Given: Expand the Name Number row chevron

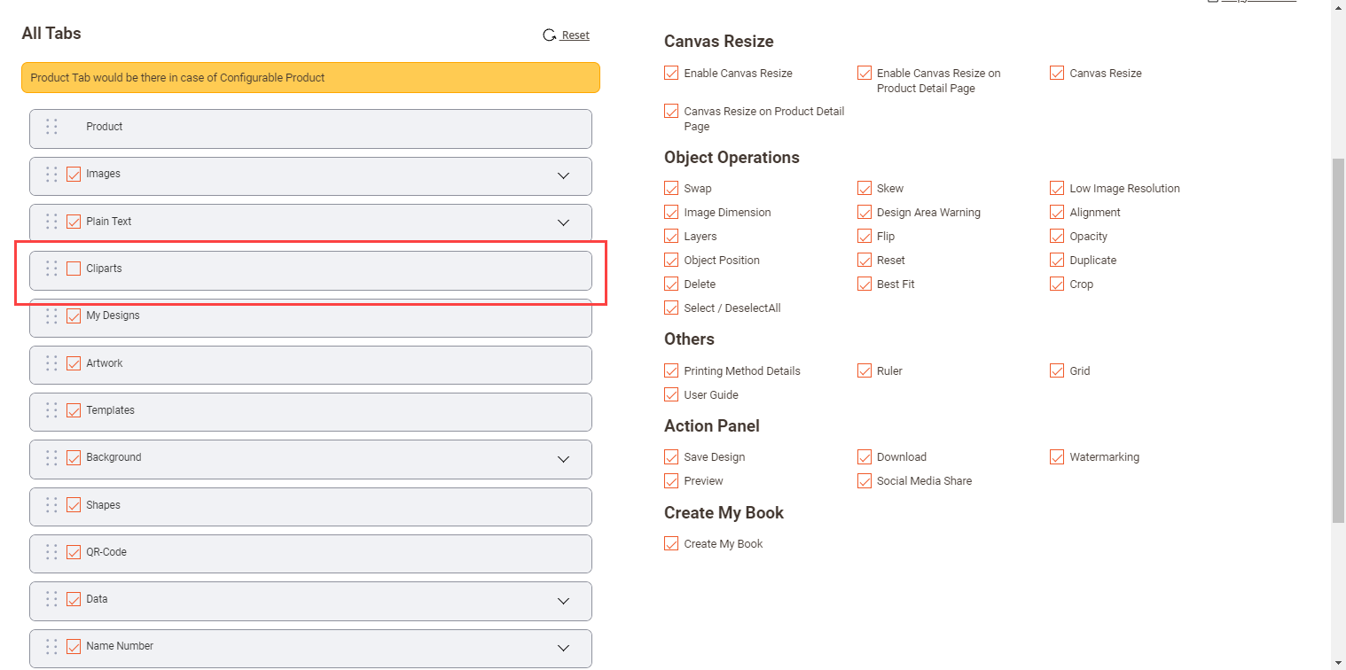Looking at the screenshot, I should pyautogui.click(x=563, y=648).
